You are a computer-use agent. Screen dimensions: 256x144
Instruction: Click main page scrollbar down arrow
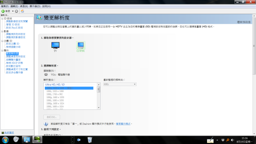[254, 134]
